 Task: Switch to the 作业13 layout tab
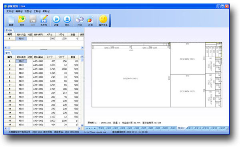click(190, 128)
